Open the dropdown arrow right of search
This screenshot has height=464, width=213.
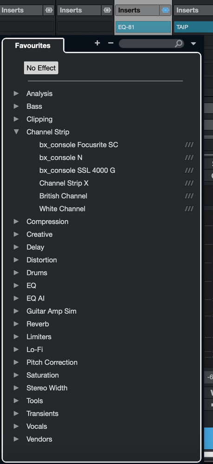coord(194,44)
